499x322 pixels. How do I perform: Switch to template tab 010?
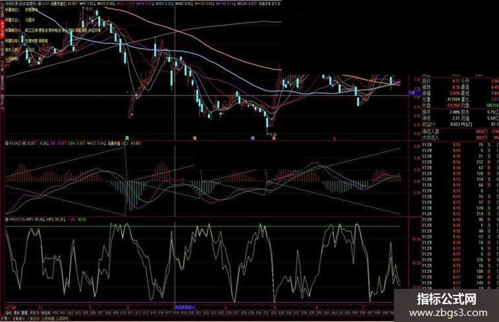coord(123,313)
